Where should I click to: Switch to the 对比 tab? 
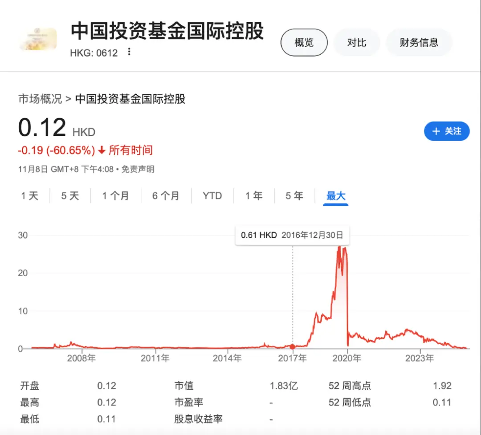coord(356,42)
